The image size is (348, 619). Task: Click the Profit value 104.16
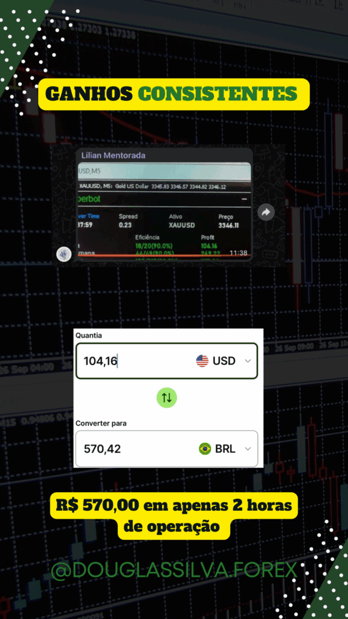209,245
